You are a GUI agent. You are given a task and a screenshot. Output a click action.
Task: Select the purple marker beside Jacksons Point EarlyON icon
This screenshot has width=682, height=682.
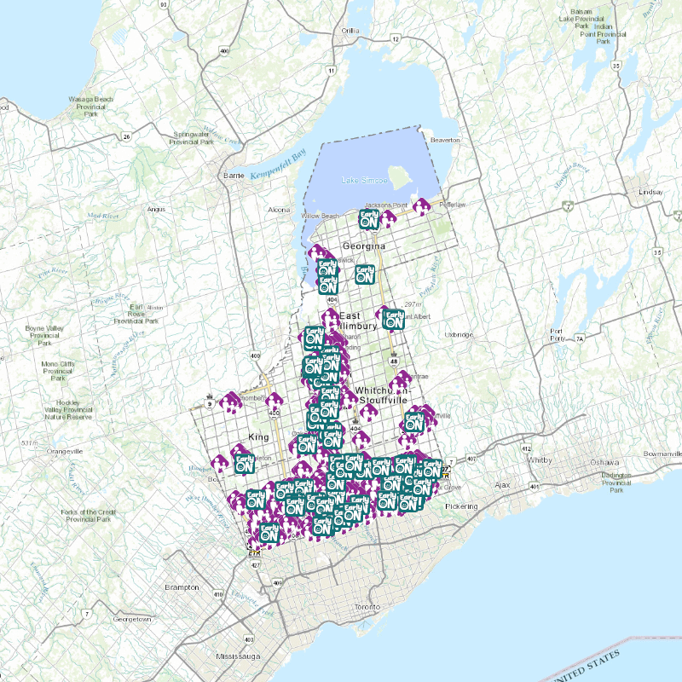point(388,219)
